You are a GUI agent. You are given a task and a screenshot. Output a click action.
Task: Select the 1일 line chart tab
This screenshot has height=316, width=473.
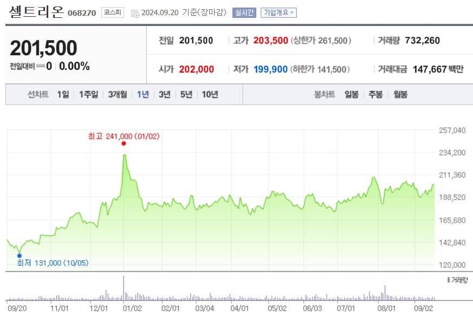click(63, 94)
